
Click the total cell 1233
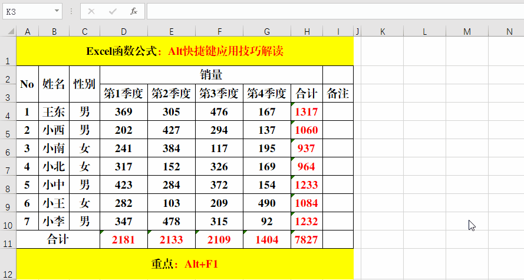[307, 185]
